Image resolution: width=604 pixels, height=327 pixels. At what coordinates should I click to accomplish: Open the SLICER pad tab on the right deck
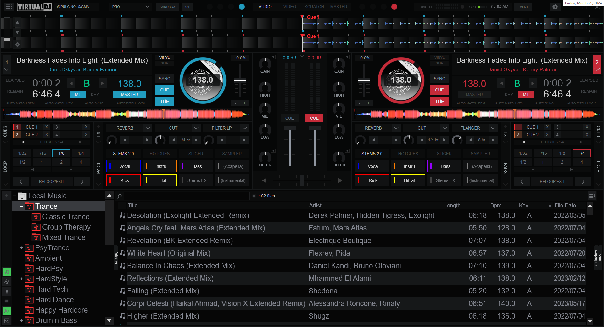coord(444,154)
